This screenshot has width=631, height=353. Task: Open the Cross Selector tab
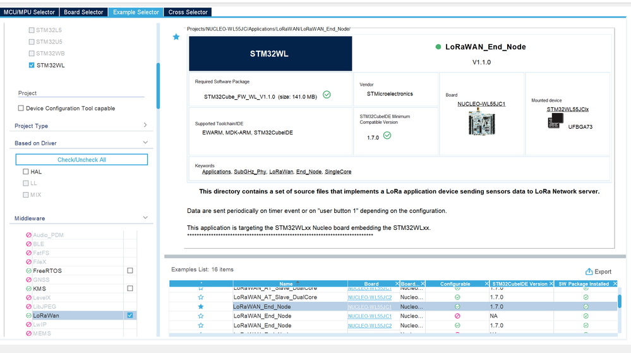pyautogui.click(x=188, y=12)
